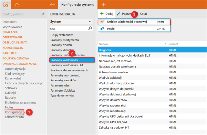Click the Usuń button
The height and width of the screenshot is (135, 207).
coord(144,14)
